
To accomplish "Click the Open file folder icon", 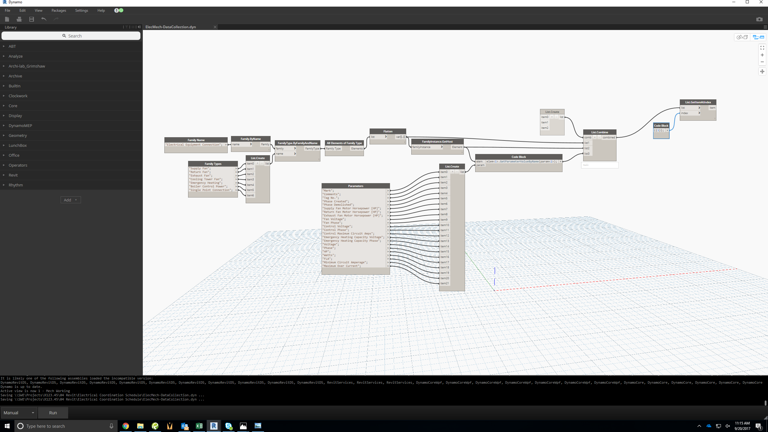I will pos(19,19).
